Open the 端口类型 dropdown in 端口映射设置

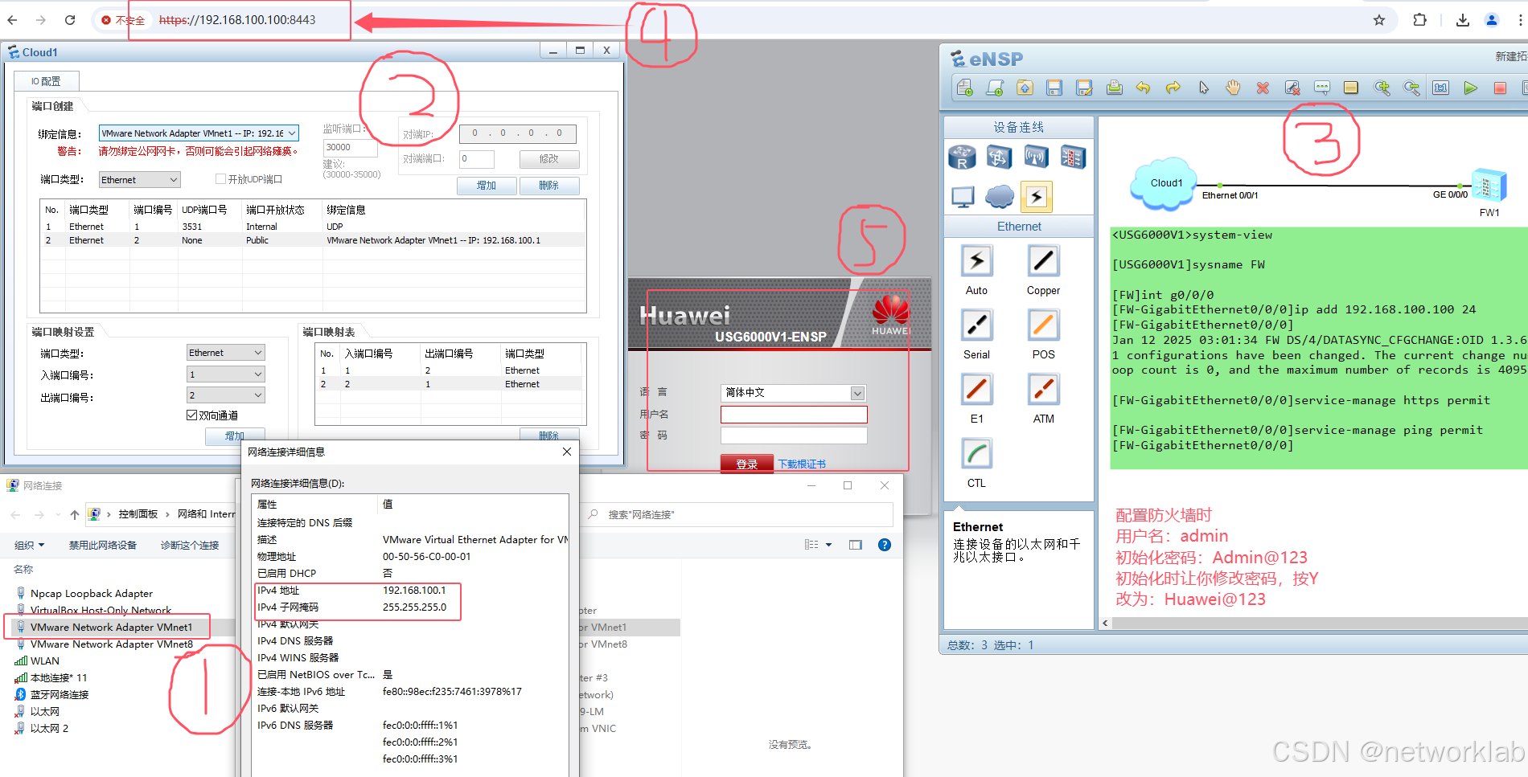(x=225, y=353)
